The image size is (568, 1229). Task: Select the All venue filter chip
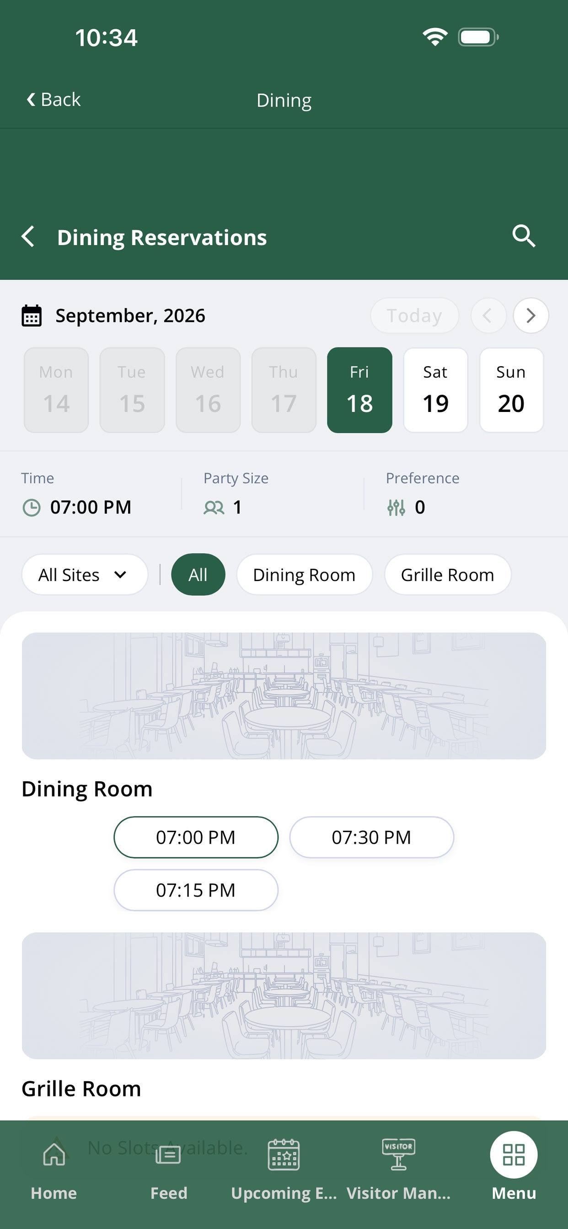click(198, 574)
